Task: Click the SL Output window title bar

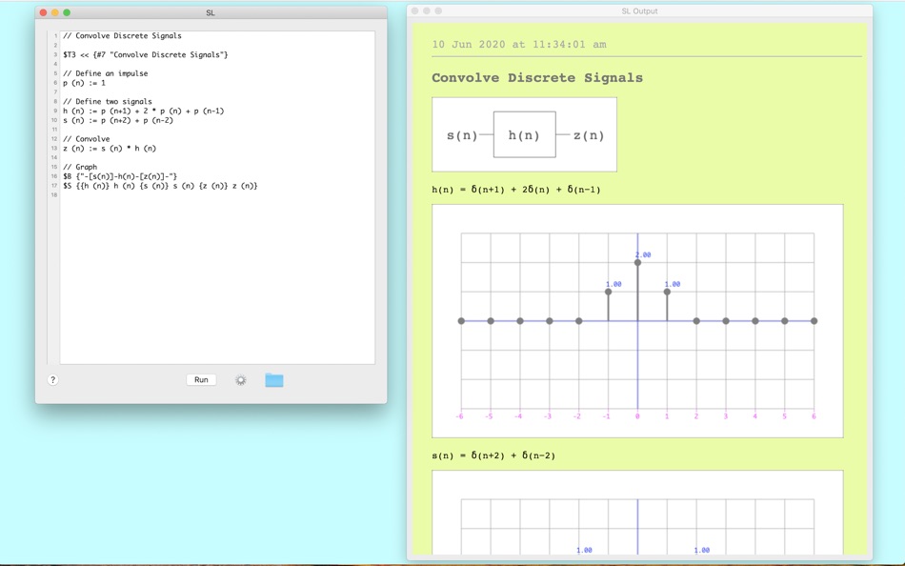Action: point(639,11)
